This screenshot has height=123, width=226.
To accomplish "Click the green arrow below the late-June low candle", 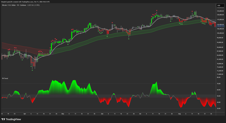I will pyautogui.click(x=129, y=39).
